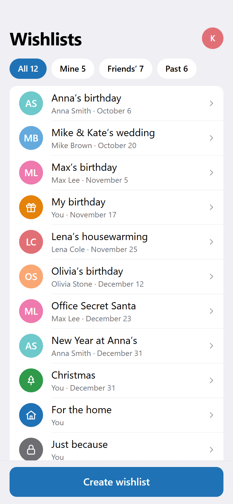This screenshot has height=504, width=233.
Task: Click the gift icon for My birthday
Action: (x=31, y=207)
